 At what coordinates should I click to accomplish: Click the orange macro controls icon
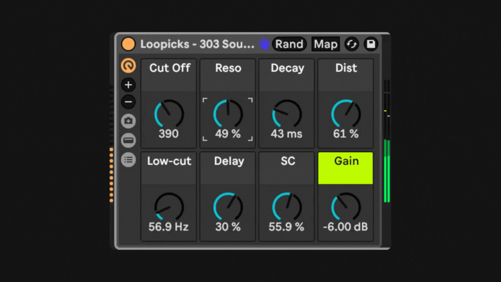click(128, 66)
